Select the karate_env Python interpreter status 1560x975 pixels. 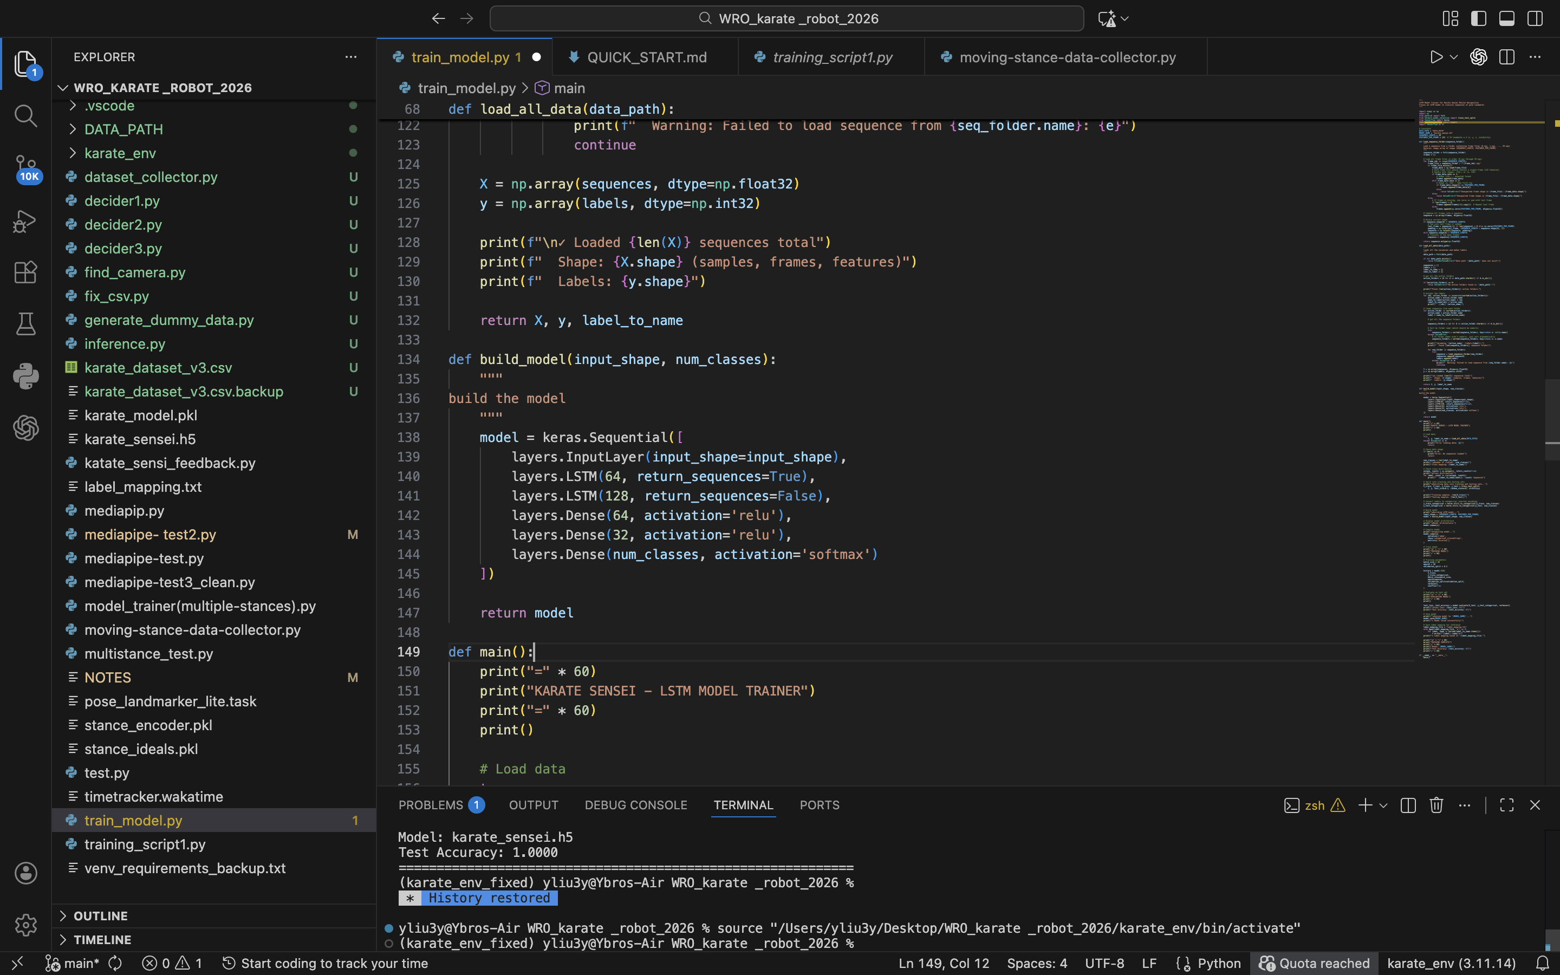(x=1451, y=964)
